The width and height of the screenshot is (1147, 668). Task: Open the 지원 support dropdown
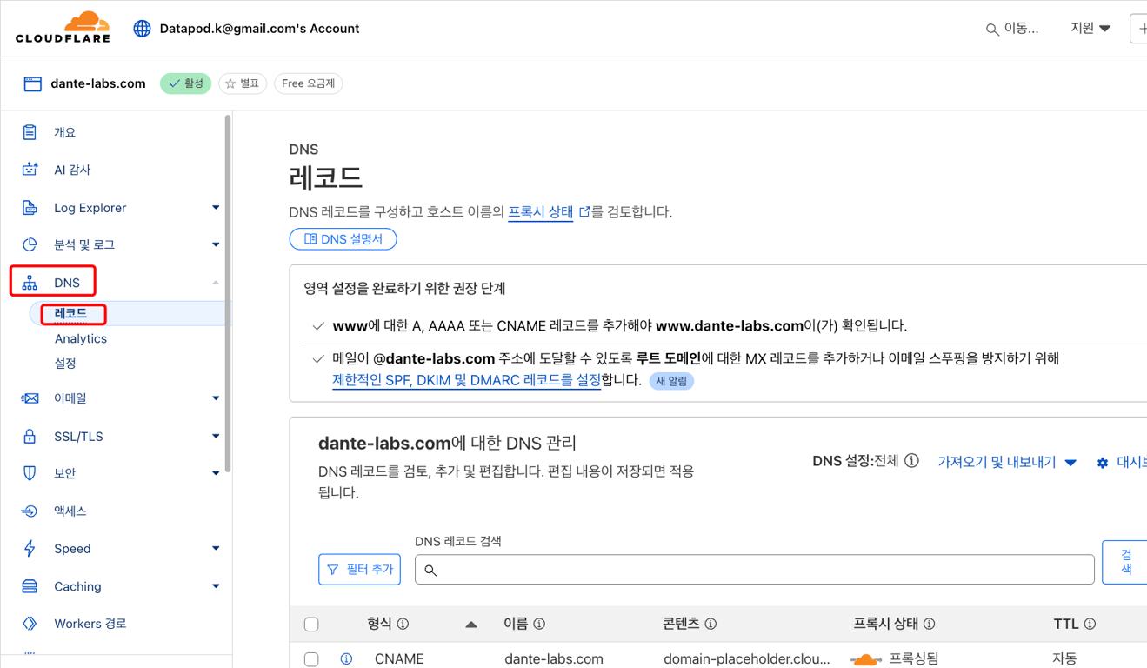pyautogui.click(x=1090, y=29)
